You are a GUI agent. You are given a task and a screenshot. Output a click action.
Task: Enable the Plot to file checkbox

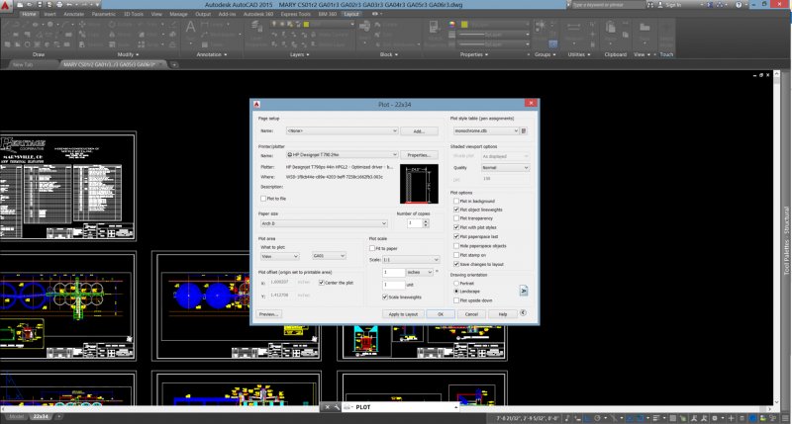tap(263, 199)
